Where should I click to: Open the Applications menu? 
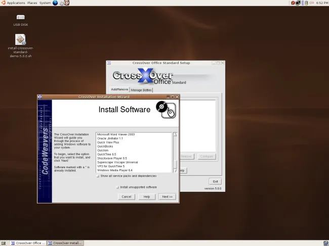pos(16,3)
